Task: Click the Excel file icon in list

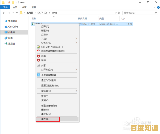Action: (33, 24)
